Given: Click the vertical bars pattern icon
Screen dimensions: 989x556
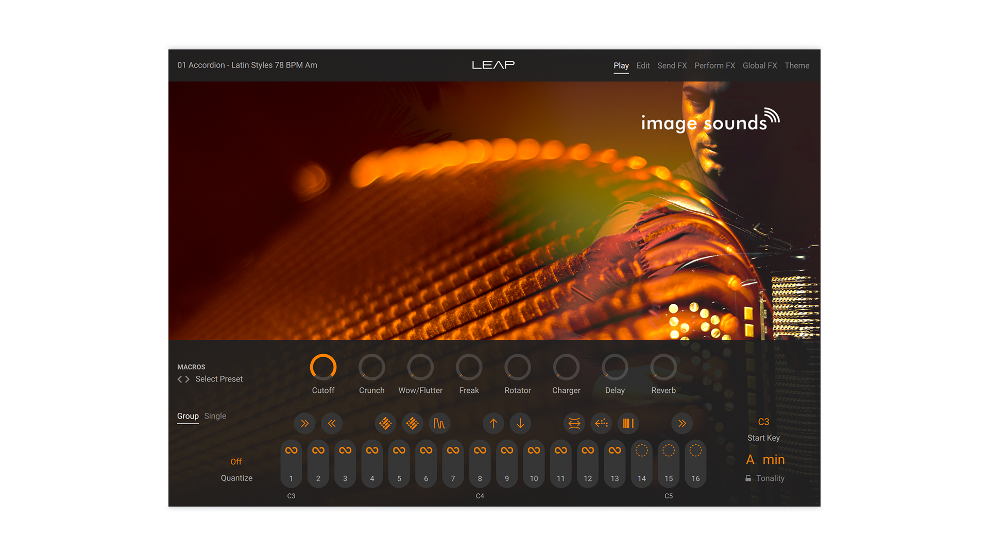Looking at the screenshot, I should pyautogui.click(x=627, y=423).
